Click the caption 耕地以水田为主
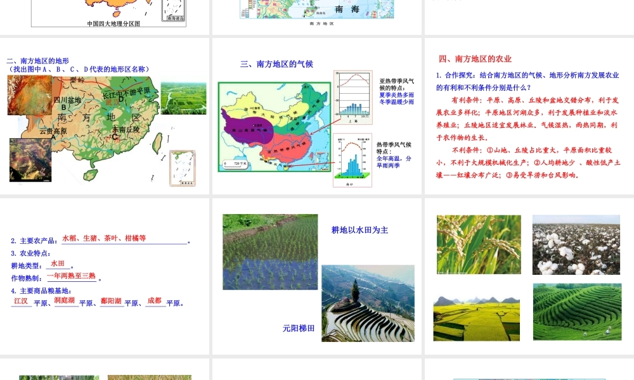The height and width of the screenshot is (380, 634). pos(359,230)
